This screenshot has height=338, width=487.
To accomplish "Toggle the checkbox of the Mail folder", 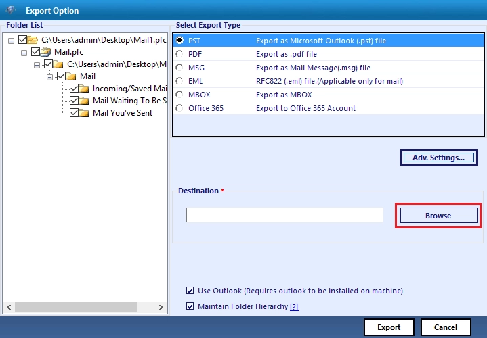I will (x=61, y=76).
